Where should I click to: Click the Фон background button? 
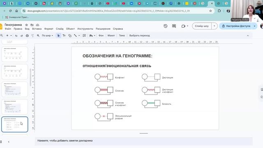(101, 36)
